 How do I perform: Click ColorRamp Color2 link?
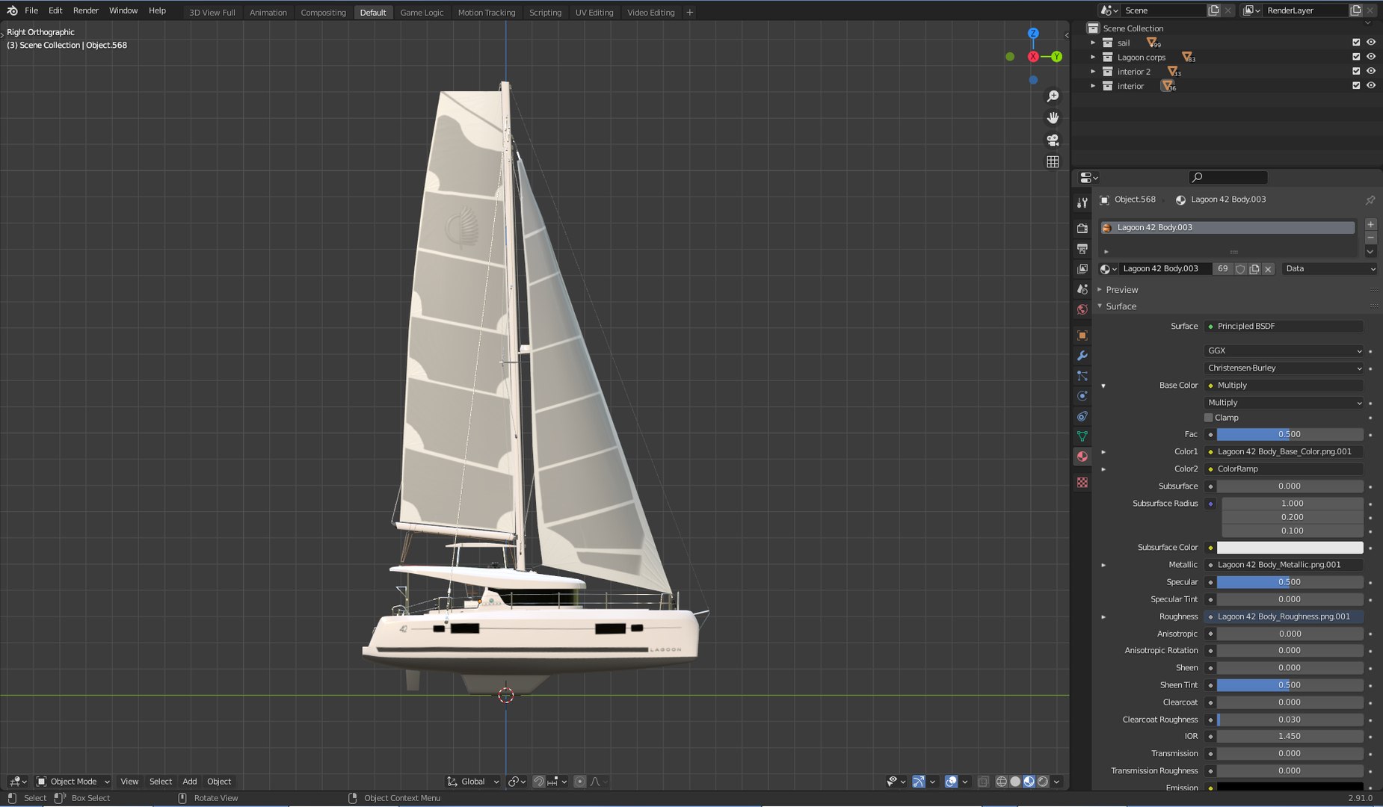(x=1284, y=469)
